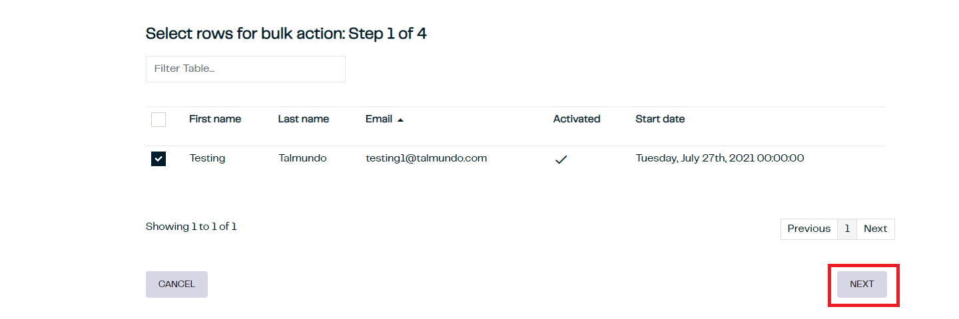Click the testing1@talmundo.com email cell
The height and width of the screenshot is (319, 959).
426,158
